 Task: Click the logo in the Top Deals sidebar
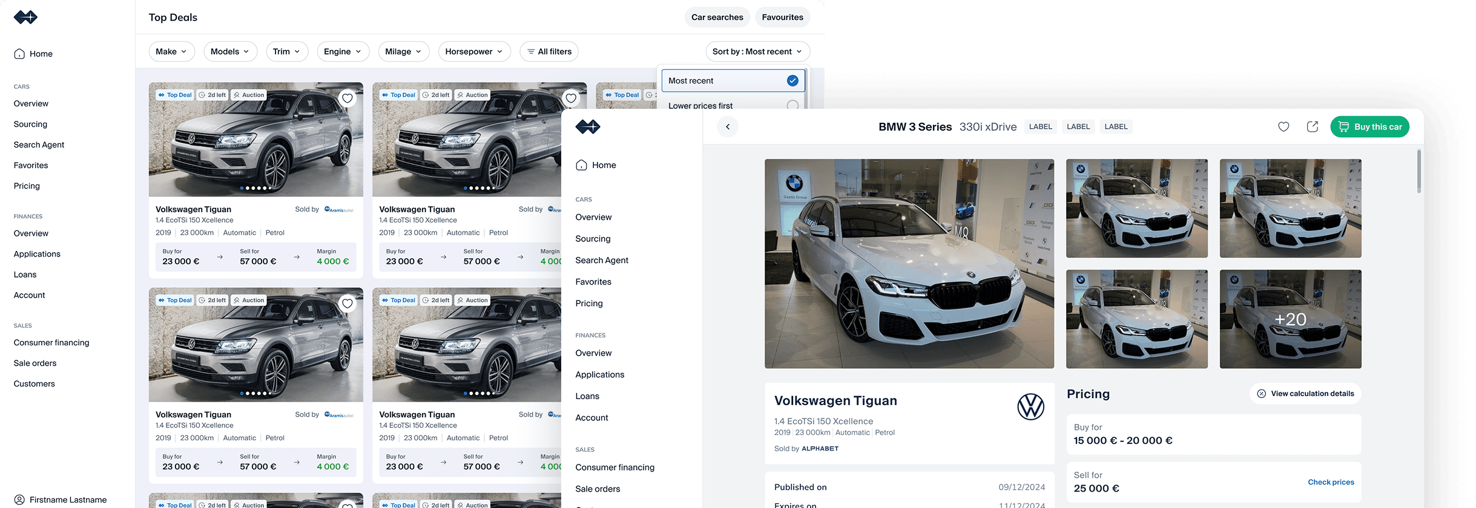tap(25, 18)
